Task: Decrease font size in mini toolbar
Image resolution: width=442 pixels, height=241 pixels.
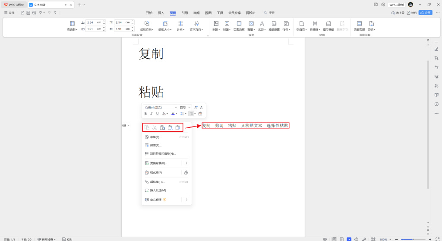Action: tap(202, 107)
